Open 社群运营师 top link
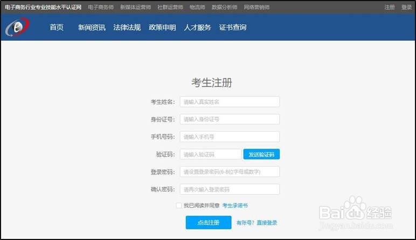This screenshot has width=416, height=240. (170, 7)
